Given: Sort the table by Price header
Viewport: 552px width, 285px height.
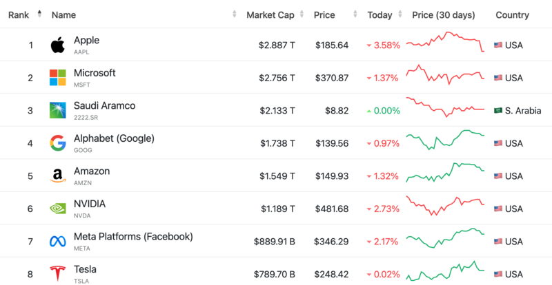Looking at the screenshot, I should (x=324, y=14).
